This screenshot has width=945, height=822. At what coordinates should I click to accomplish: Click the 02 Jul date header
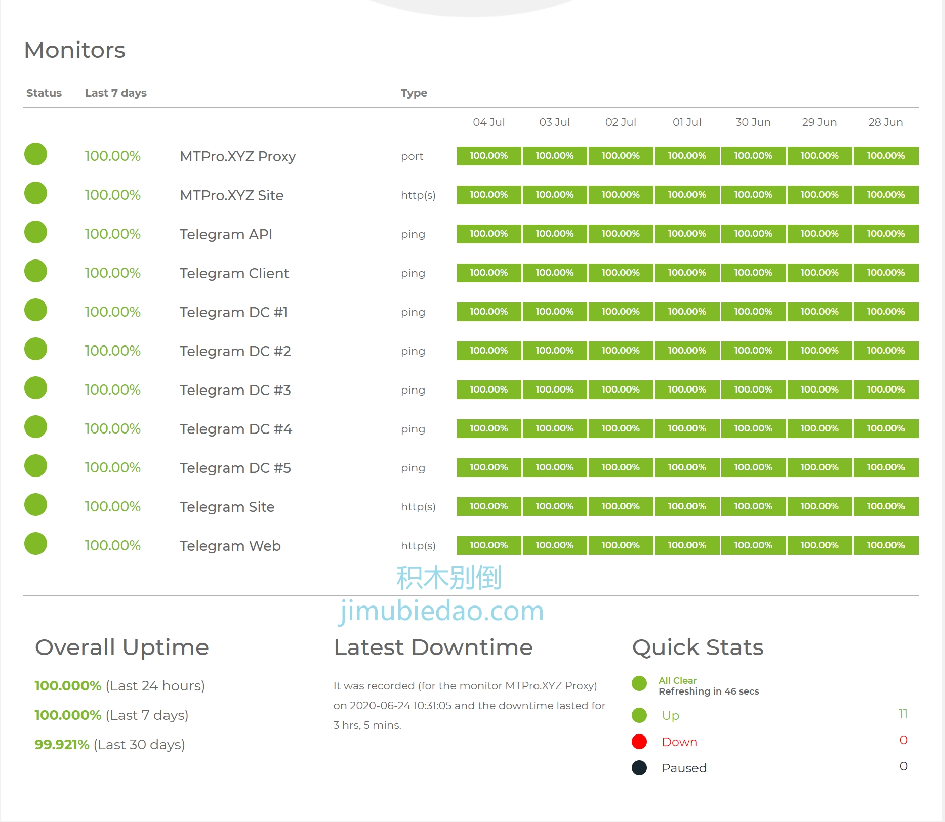(621, 122)
